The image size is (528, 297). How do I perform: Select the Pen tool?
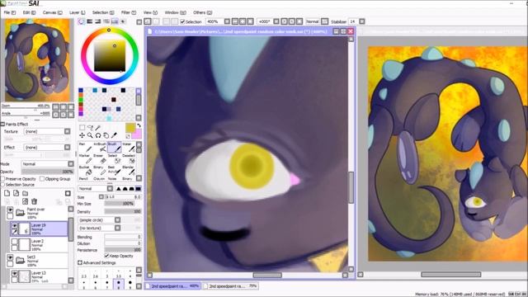tap(85, 147)
